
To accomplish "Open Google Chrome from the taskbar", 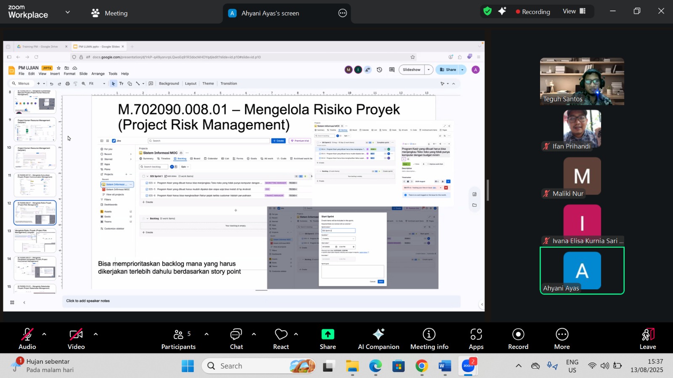I will click(x=422, y=366).
